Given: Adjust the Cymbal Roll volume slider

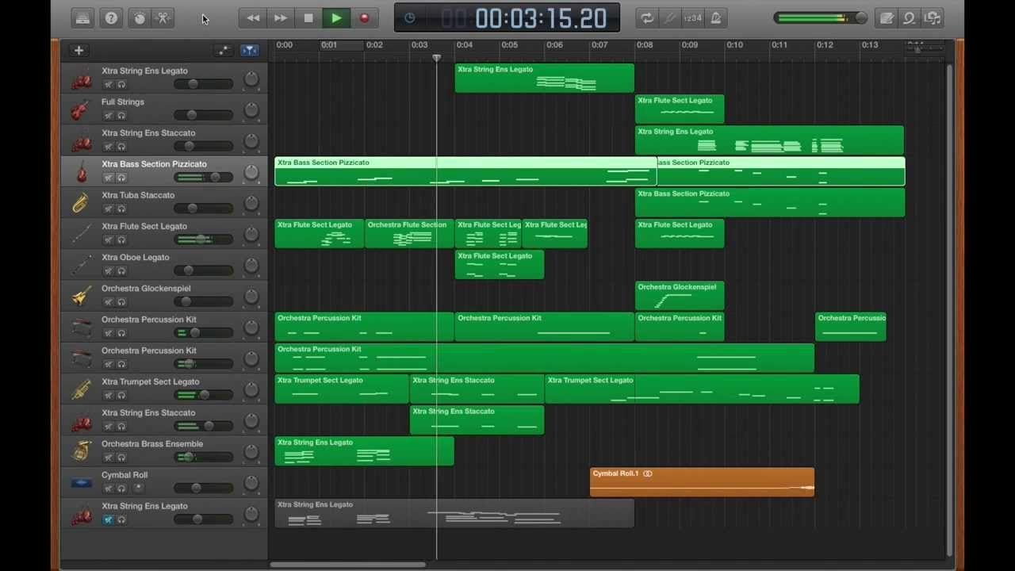Looking at the screenshot, I should coord(204,488).
